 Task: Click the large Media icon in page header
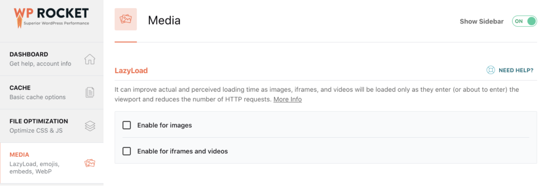(125, 19)
